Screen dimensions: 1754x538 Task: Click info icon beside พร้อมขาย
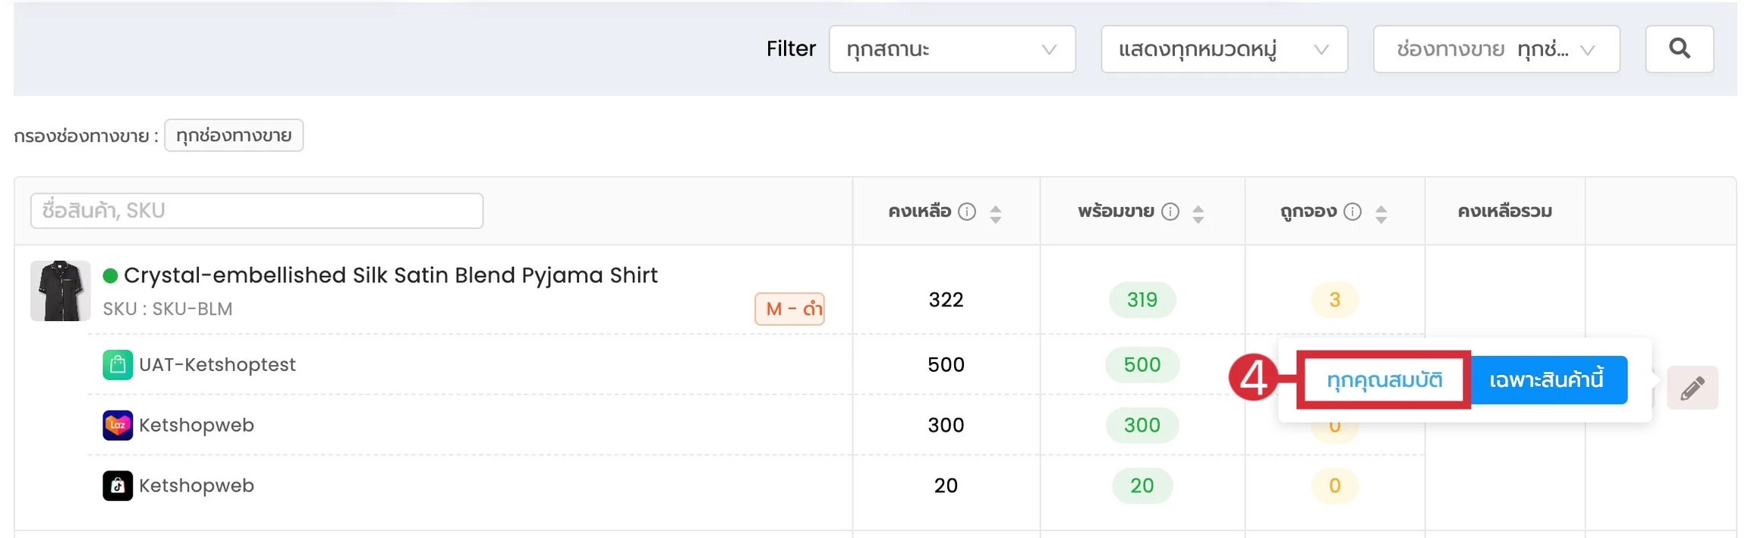point(1170,212)
